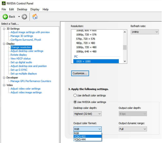Open Set up G-SYNC
This screenshot has width=166, height=143.
[x=19, y=70]
